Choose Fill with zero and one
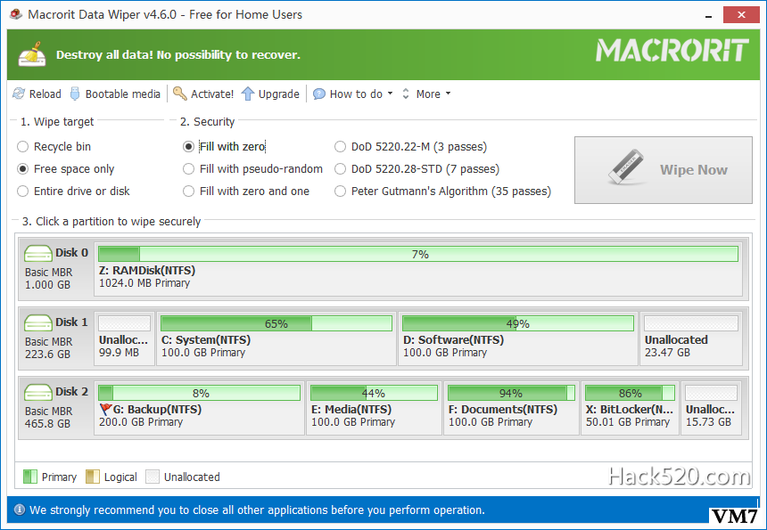Image resolution: width=767 pixels, height=530 pixels. pyautogui.click(x=246, y=191)
